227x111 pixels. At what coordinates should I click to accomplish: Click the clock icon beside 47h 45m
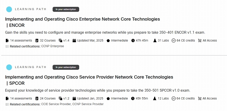133,41
